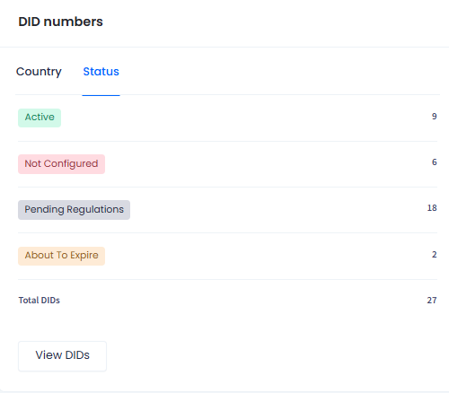This screenshot has height=393, width=449.
Task: Click the Active count value 9
Action: pos(434,117)
